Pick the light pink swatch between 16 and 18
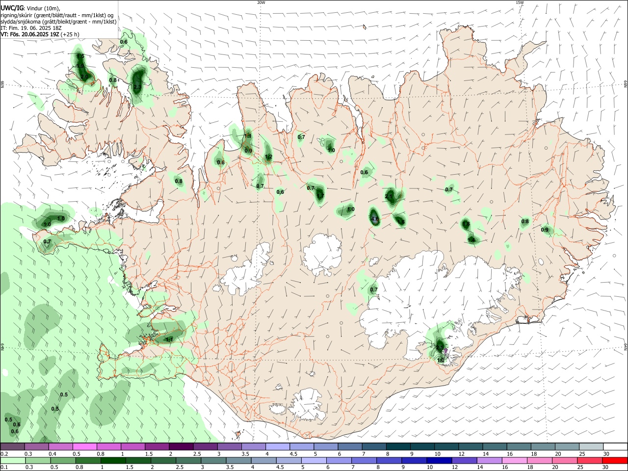The width and height of the screenshot is (628, 471). [514, 460]
